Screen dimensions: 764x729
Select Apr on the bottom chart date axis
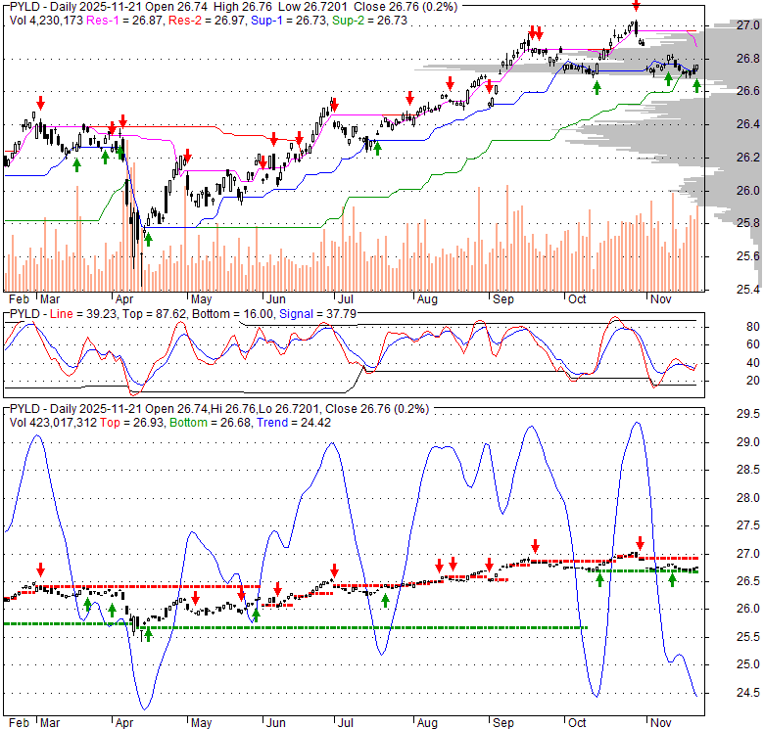124,723
